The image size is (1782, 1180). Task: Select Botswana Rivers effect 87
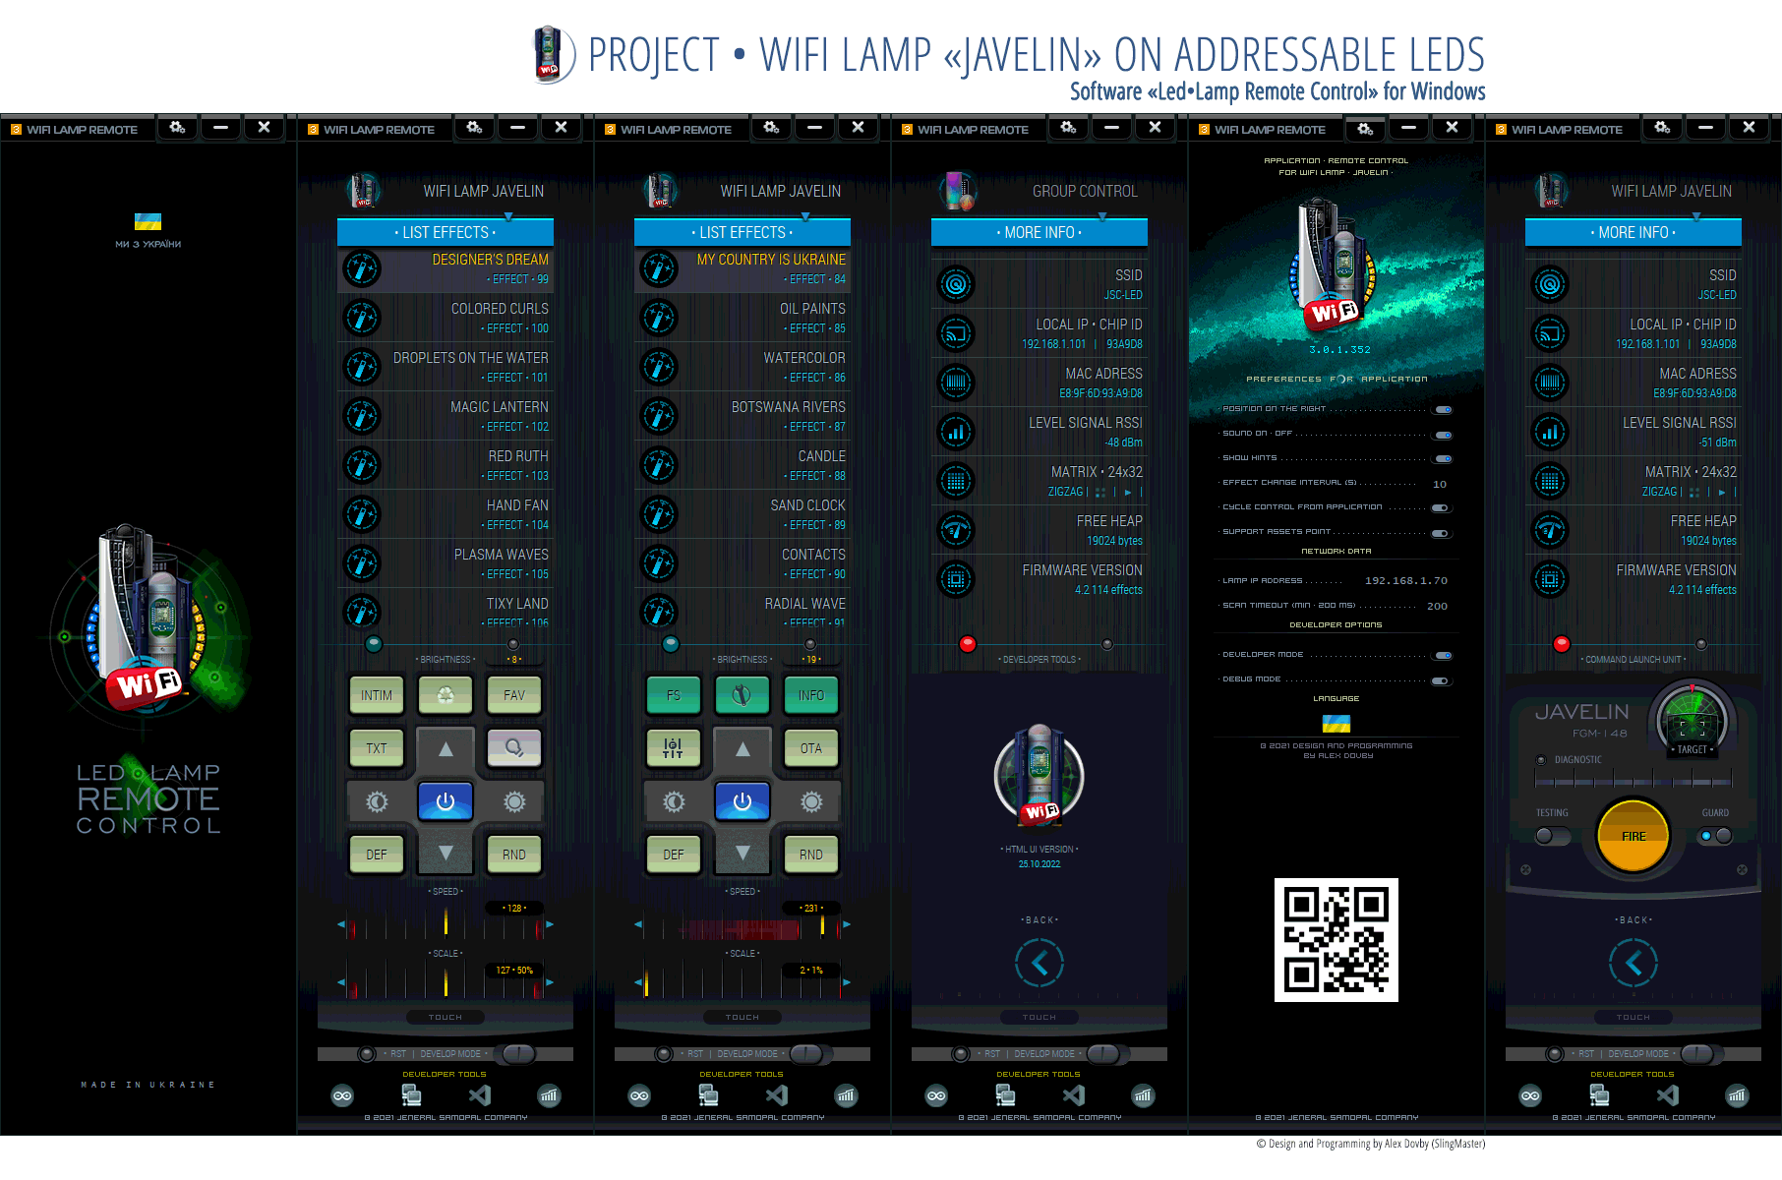[x=742, y=416]
